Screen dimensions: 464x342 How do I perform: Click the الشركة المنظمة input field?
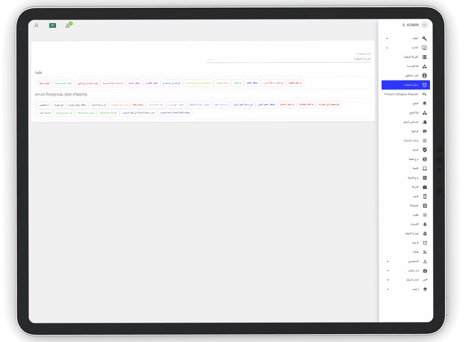[288, 59]
